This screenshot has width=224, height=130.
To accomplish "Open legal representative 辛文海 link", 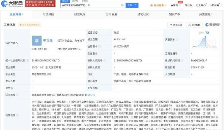I will click(48, 41).
